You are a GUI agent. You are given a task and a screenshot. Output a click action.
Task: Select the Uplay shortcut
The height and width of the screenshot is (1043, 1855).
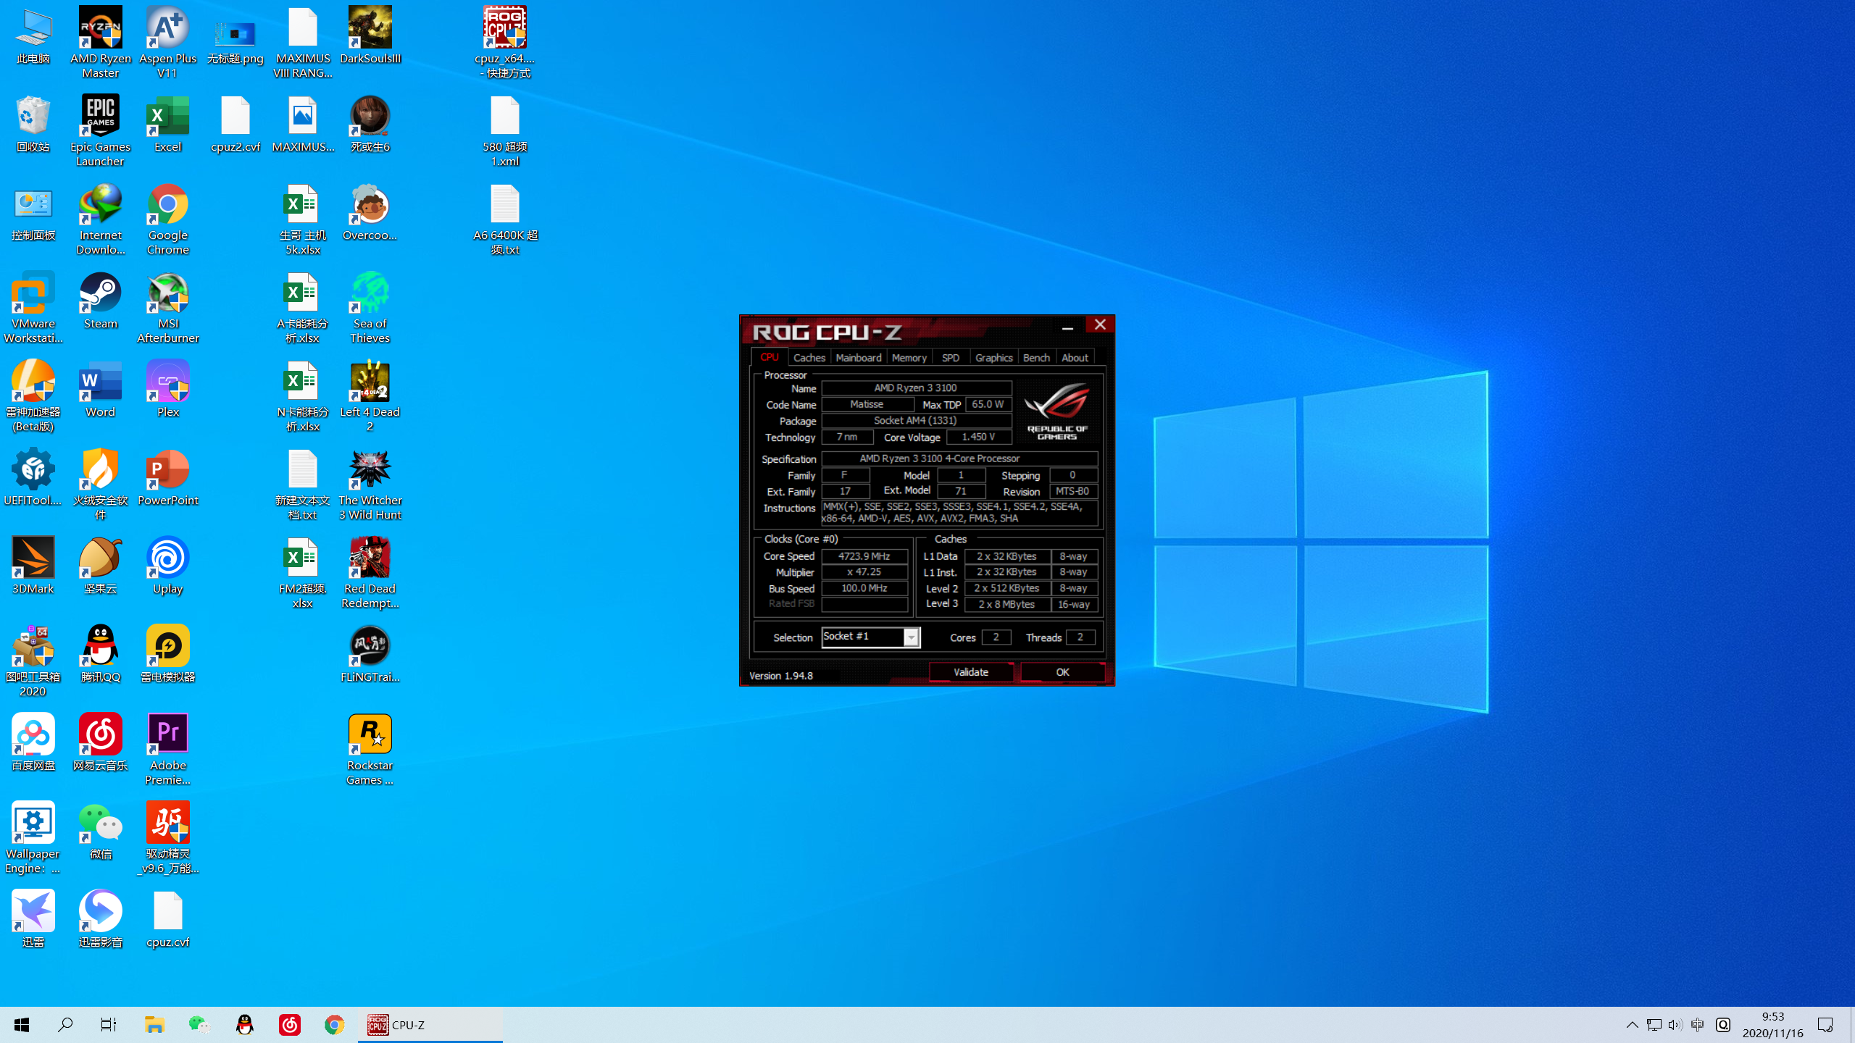(167, 565)
